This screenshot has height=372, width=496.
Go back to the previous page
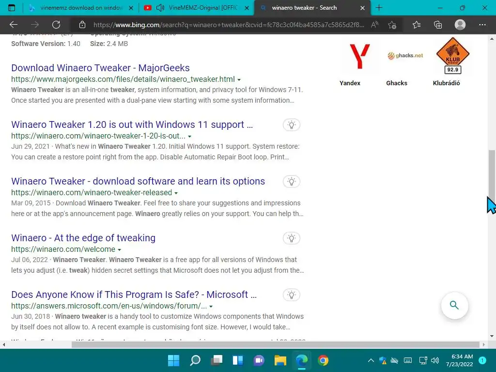click(x=13, y=25)
